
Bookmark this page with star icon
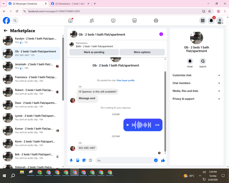(x=210, y=11)
